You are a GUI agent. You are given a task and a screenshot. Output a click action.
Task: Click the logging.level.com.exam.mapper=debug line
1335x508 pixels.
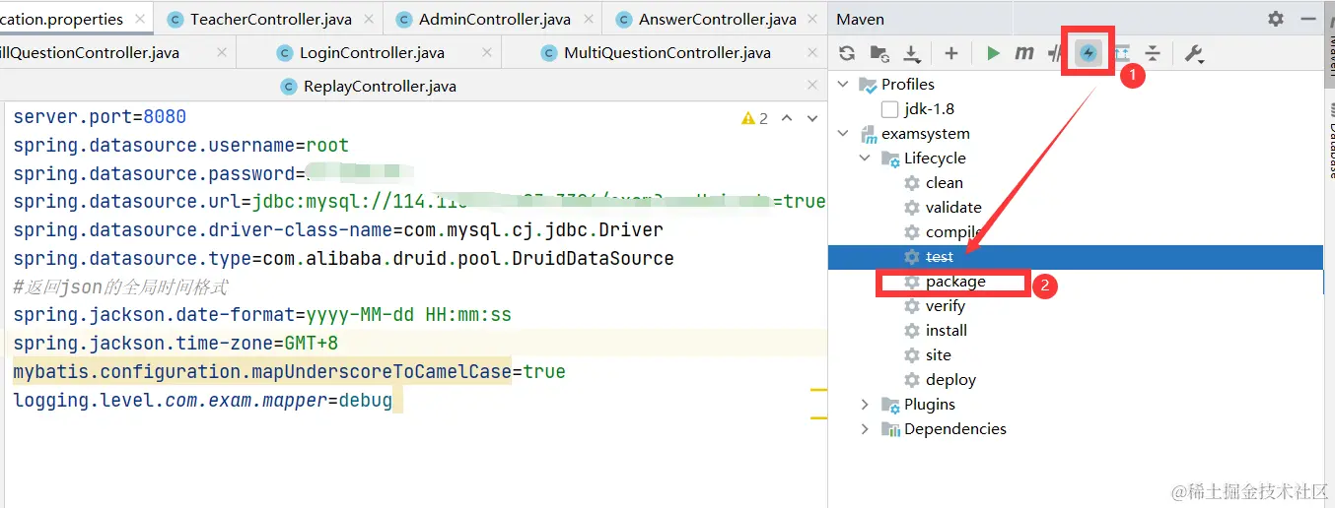(x=202, y=401)
